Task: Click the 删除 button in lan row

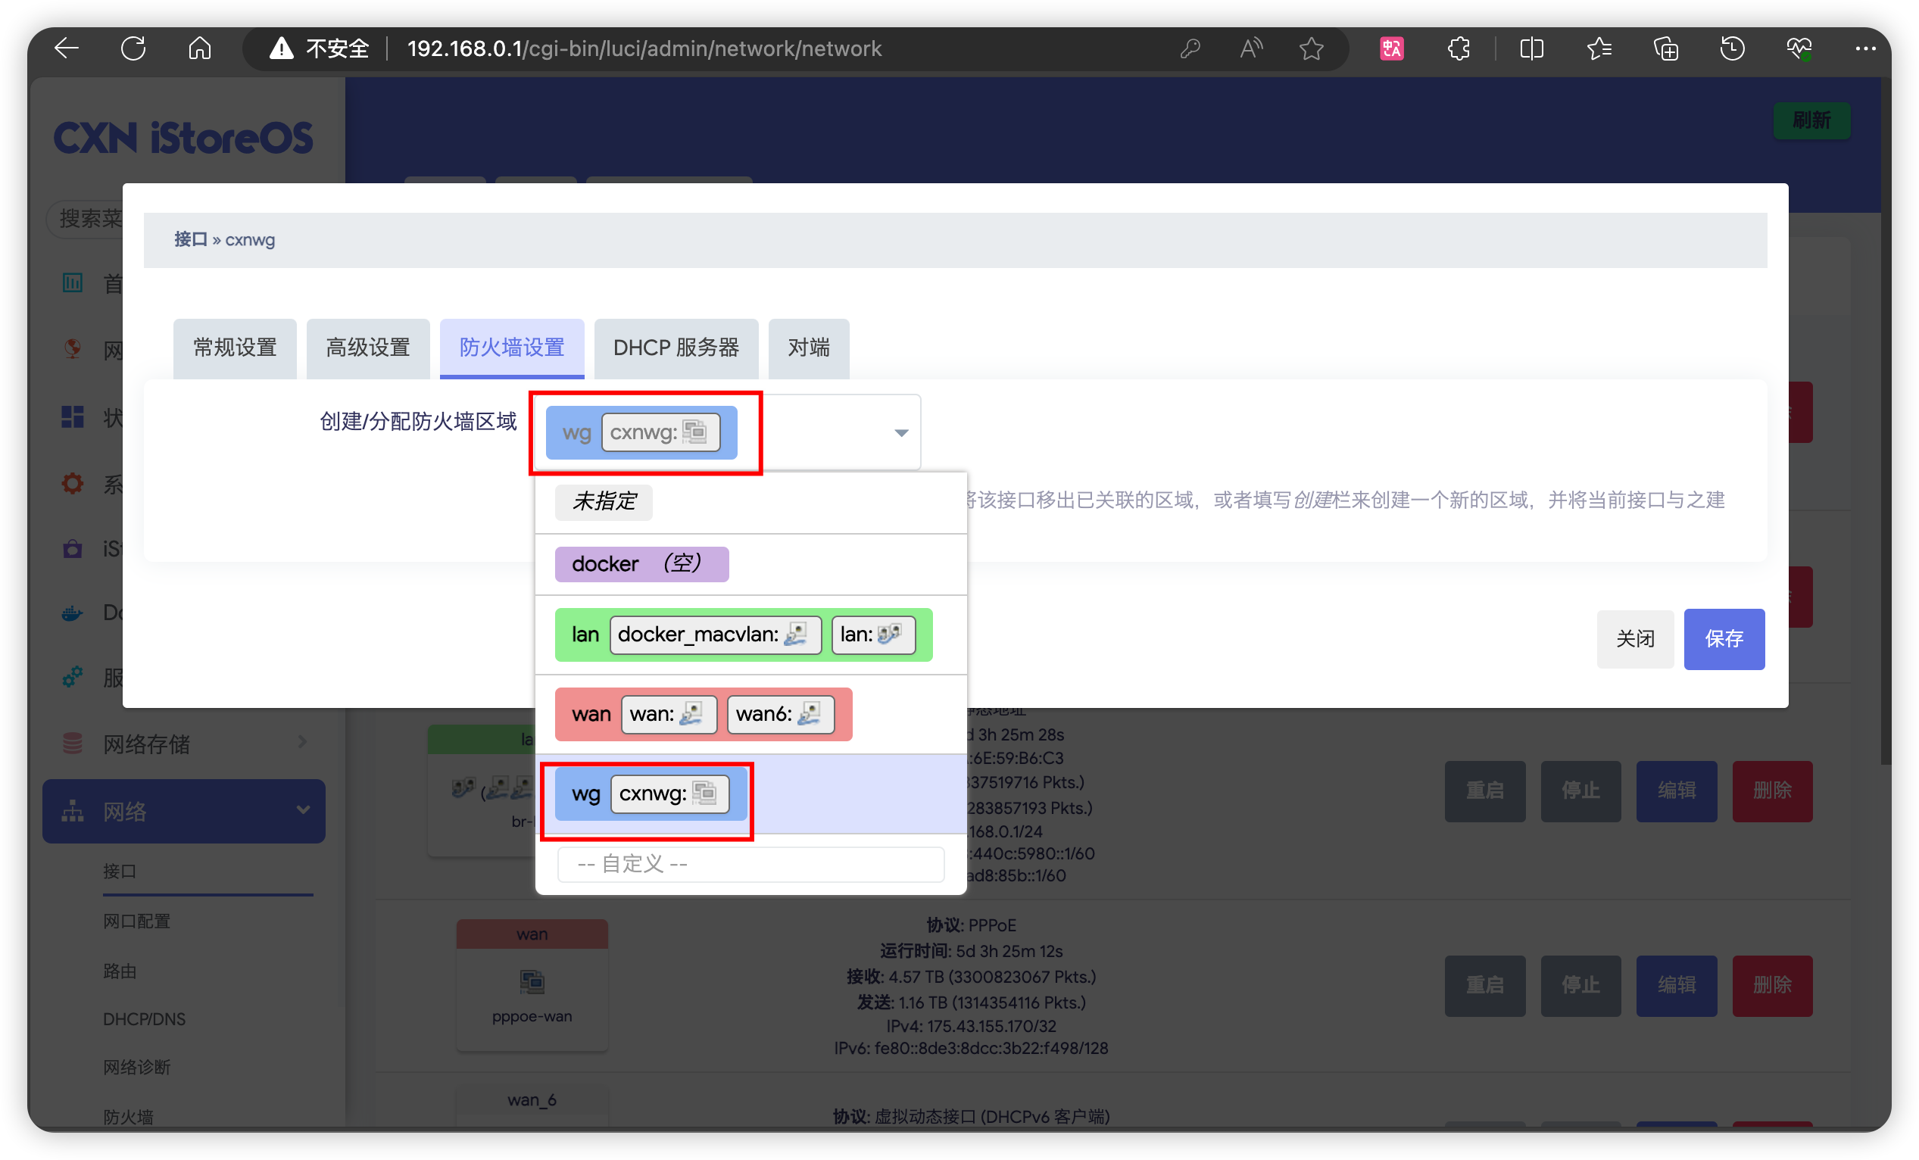Action: (x=1773, y=791)
